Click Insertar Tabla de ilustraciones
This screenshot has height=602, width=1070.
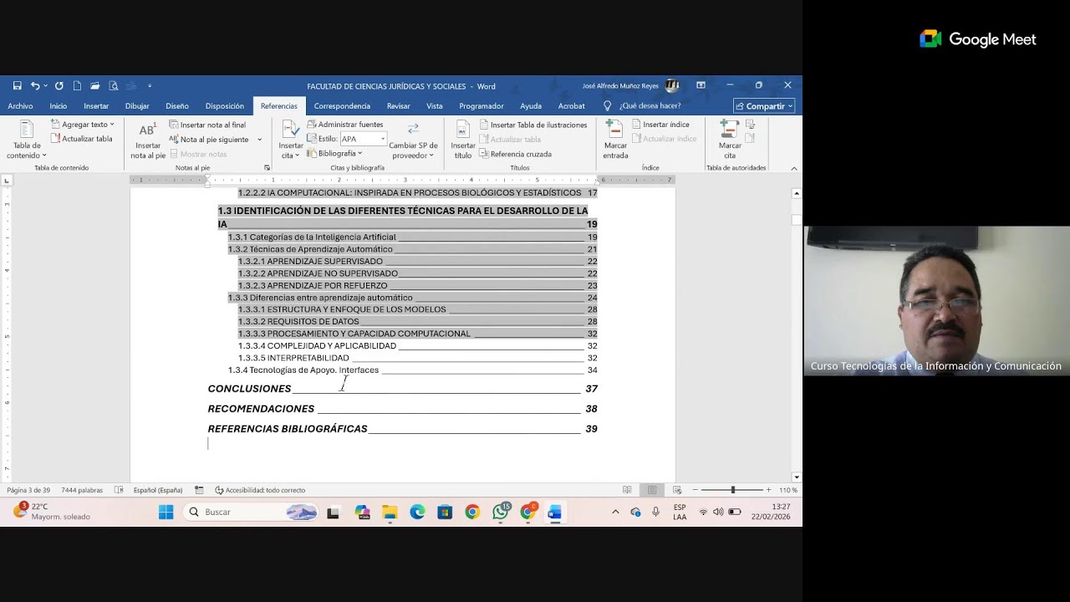(533, 125)
